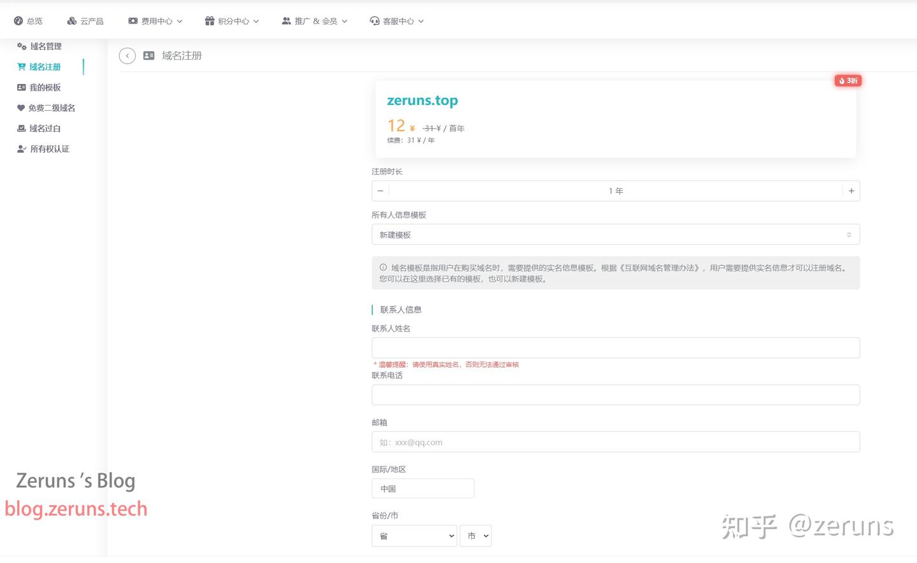Image resolution: width=917 pixels, height=563 pixels.
Task: Open the 市 city dropdown
Action: click(476, 536)
